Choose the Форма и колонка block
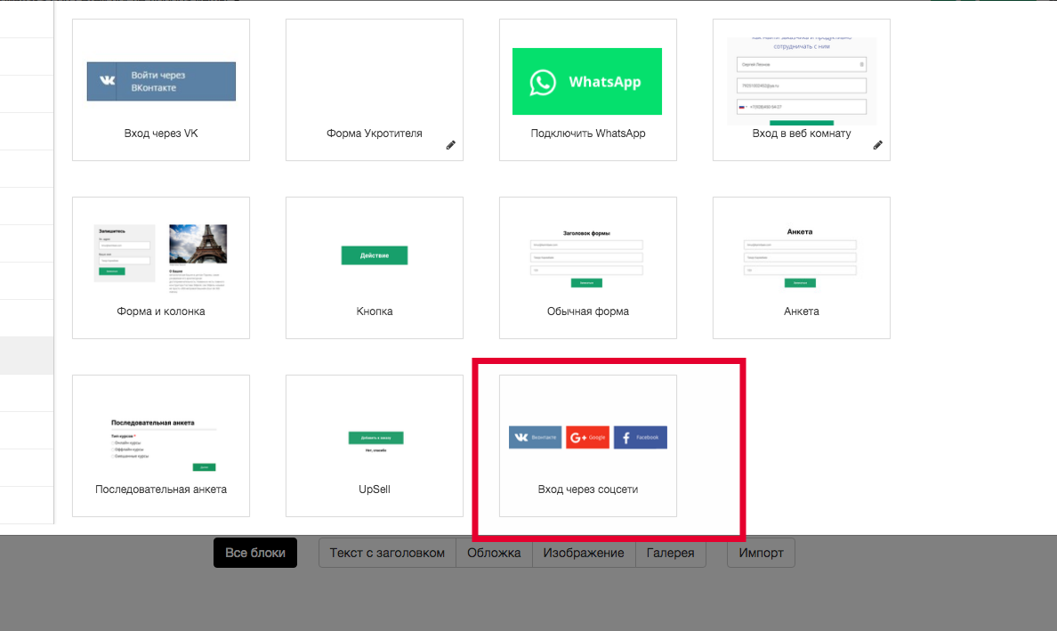 click(161, 268)
